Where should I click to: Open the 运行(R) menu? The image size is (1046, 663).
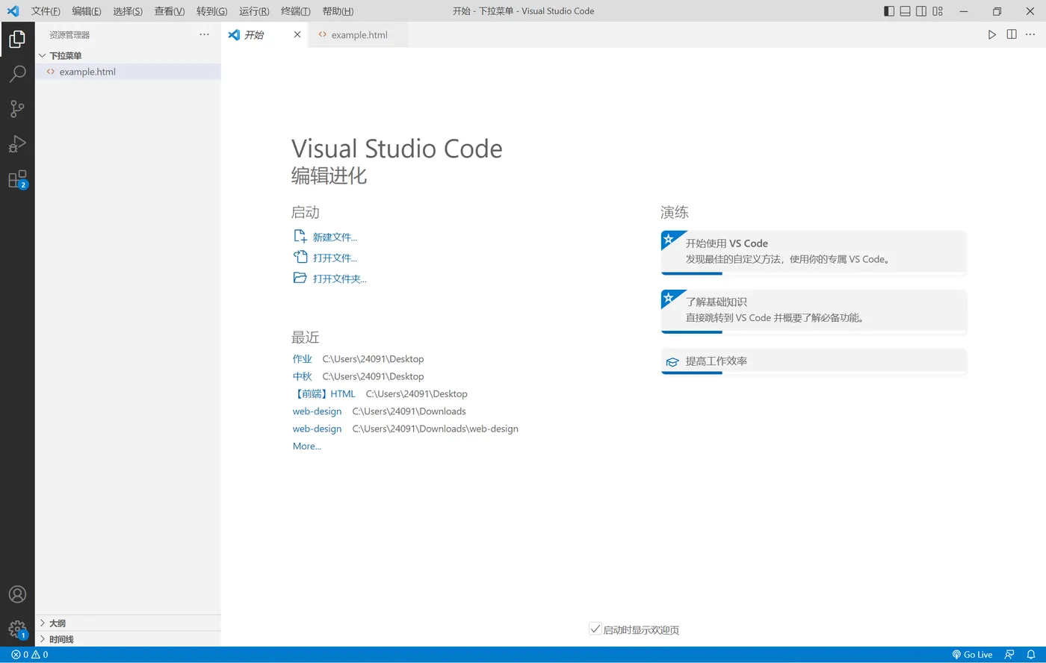click(254, 11)
